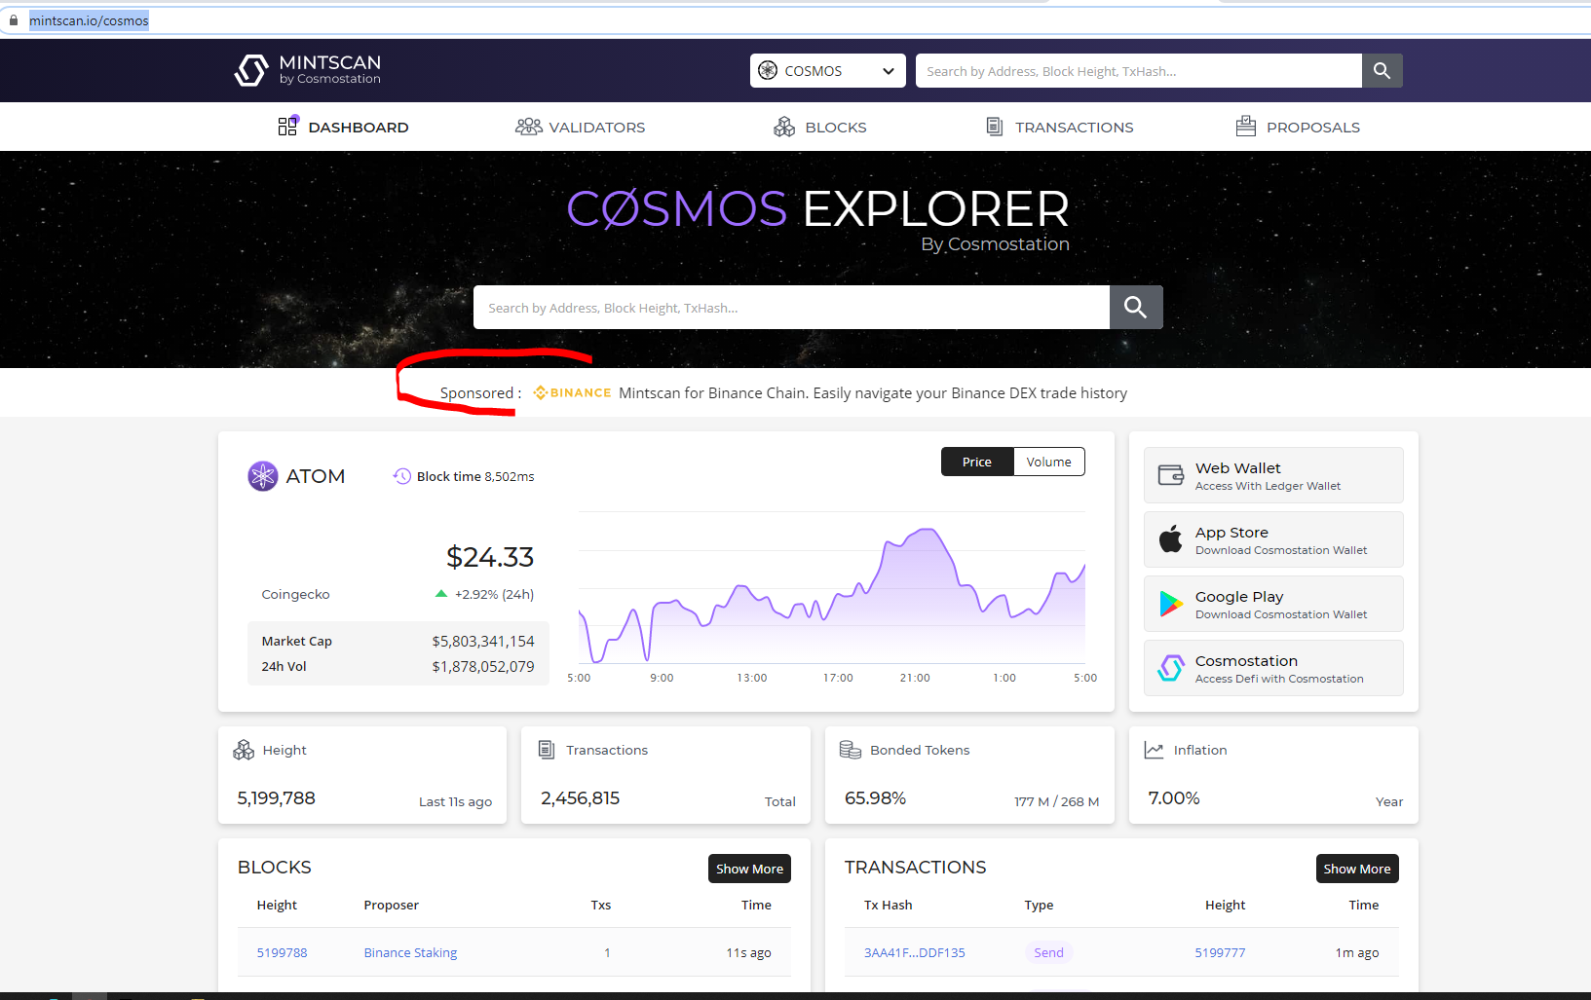Click the Inflation chart icon
1591x1000 pixels.
tap(1154, 750)
